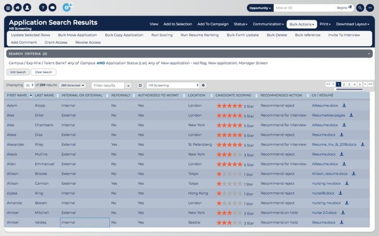Click the 5 Star rating for Adam Klopp

click(235, 106)
